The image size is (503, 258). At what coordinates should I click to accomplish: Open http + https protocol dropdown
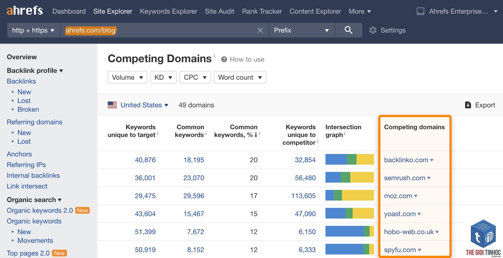33,30
